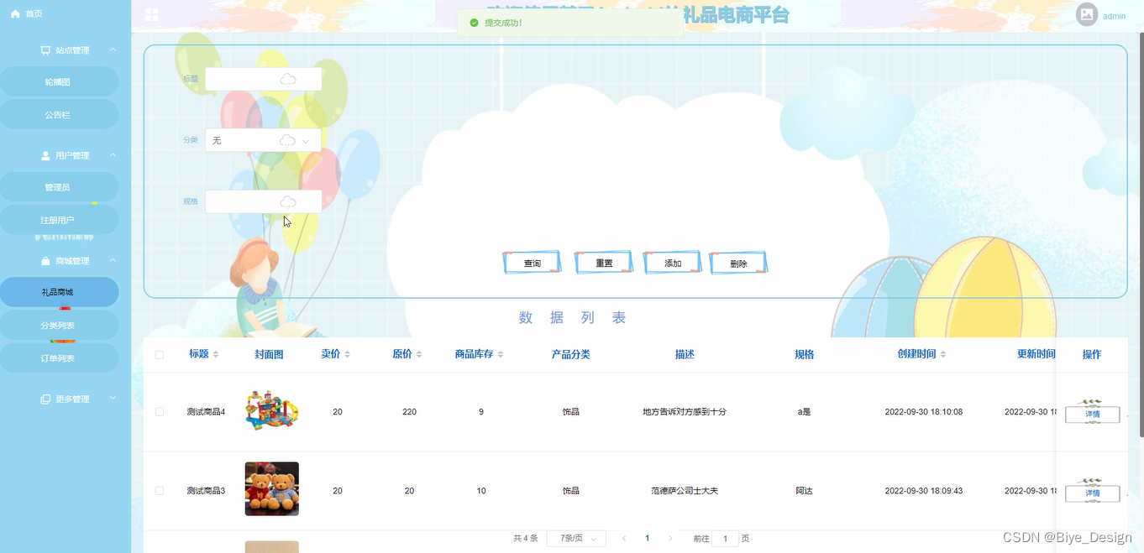Viewport: 1144px width, 553px height.
Task: Tick the select-all header checkbox
Action: [x=160, y=355]
